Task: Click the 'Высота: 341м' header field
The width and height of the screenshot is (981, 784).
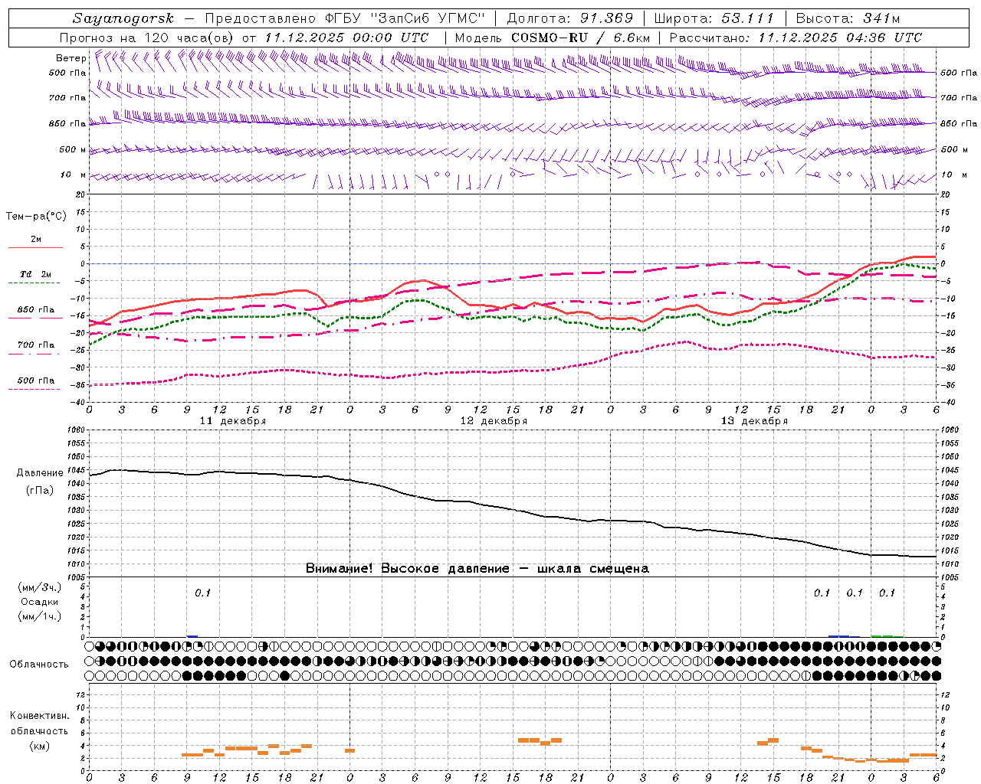Action: 848,18
